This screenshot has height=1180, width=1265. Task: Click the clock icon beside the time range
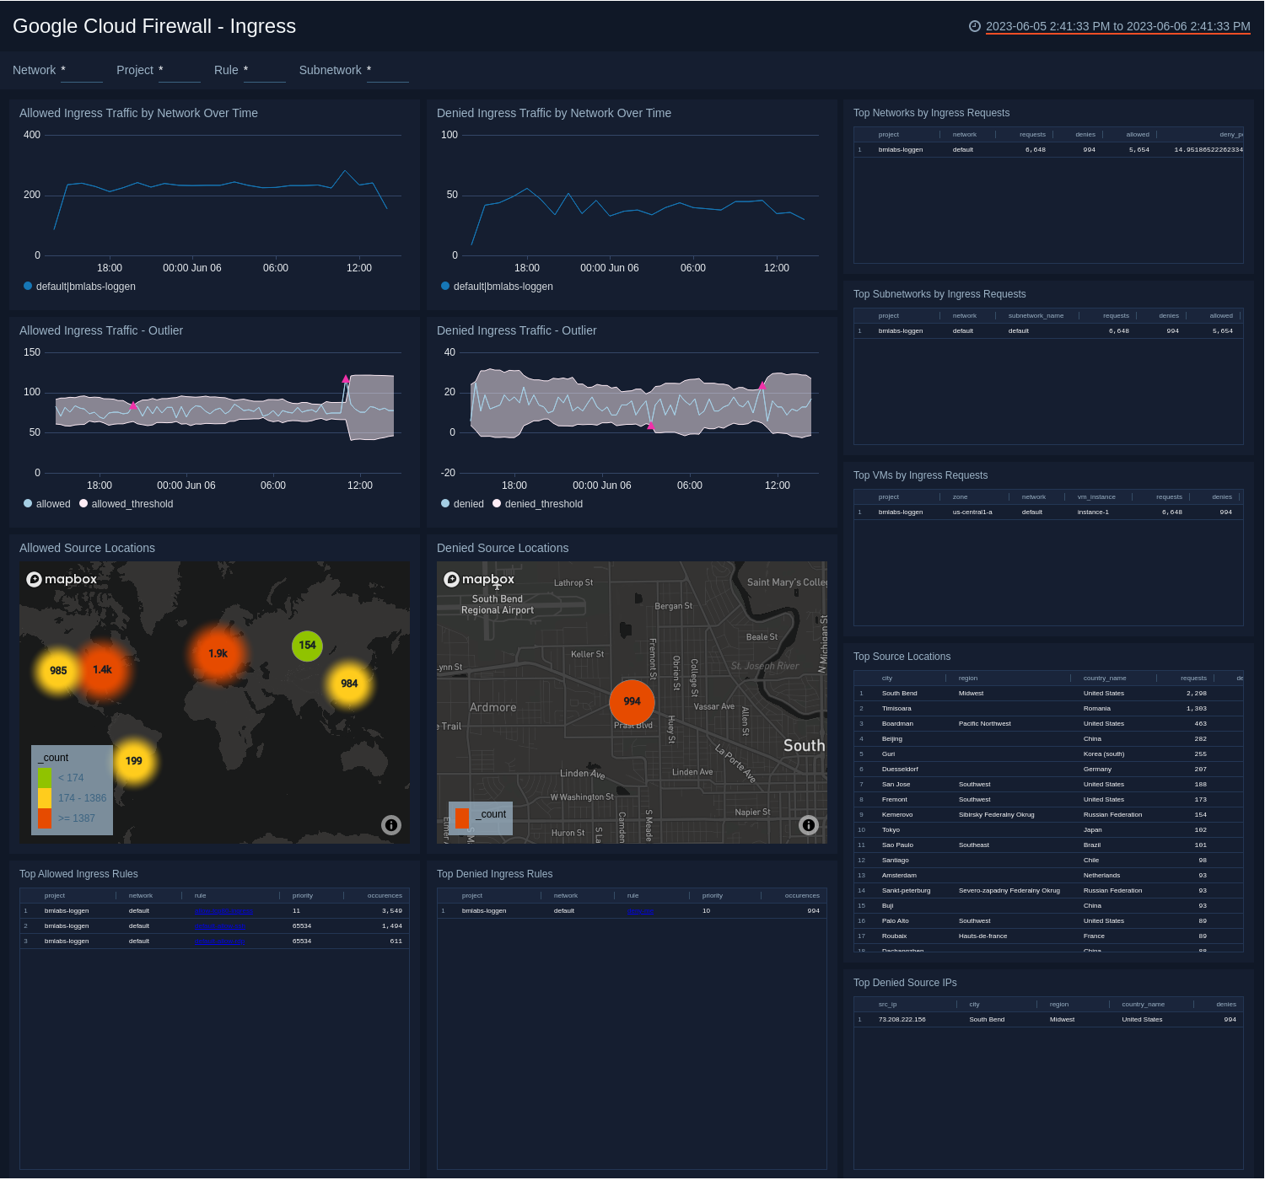coord(976,25)
